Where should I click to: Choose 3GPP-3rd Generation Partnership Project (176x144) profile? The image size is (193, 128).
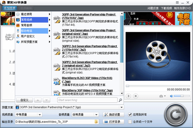pyautogui.click(x=89, y=16)
